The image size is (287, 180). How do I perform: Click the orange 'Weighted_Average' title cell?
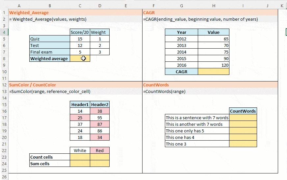click(29, 12)
